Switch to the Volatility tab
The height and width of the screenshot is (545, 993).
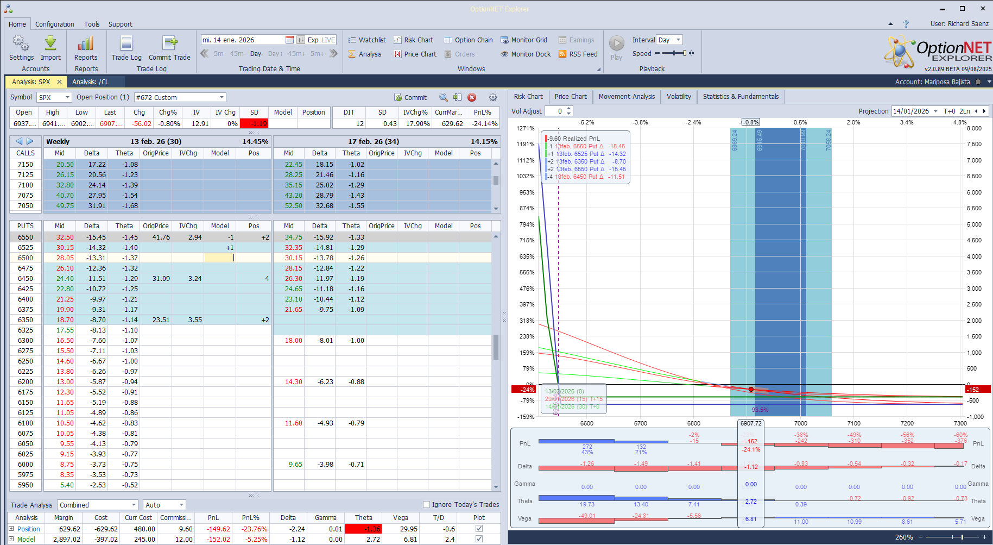coord(679,97)
